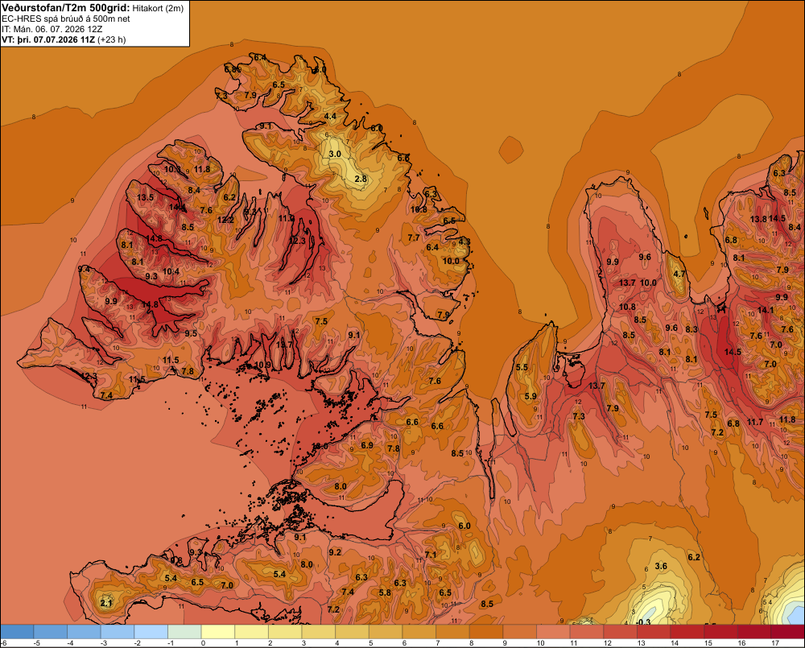Click the temperature value '4.7' on the map
805x648 pixels.
point(679,274)
